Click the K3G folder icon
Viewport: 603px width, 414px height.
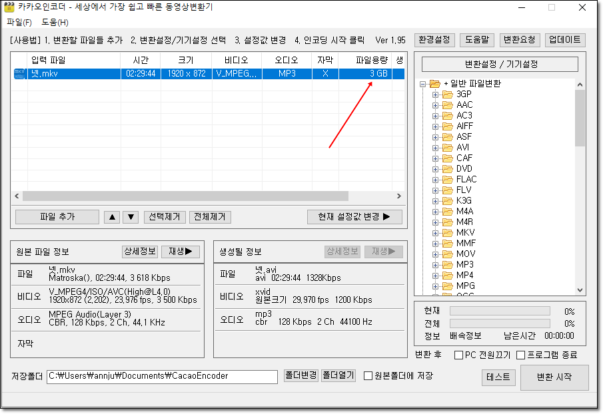[x=447, y=201]
